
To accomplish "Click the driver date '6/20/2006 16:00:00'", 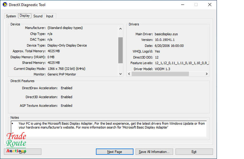I will coord(169,46).
